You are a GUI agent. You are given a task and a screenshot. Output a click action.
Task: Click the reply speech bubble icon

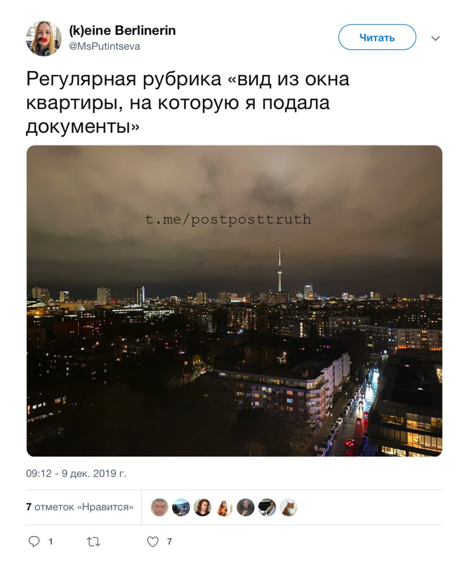34,541
